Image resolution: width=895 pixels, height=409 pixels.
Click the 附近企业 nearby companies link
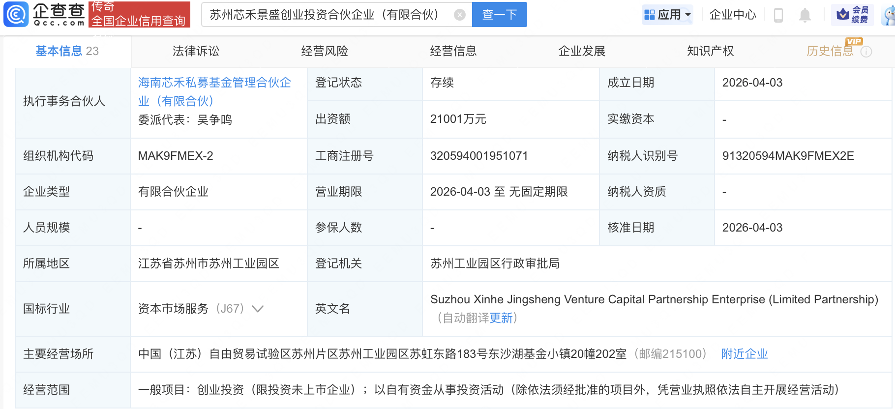click(745, 354)
